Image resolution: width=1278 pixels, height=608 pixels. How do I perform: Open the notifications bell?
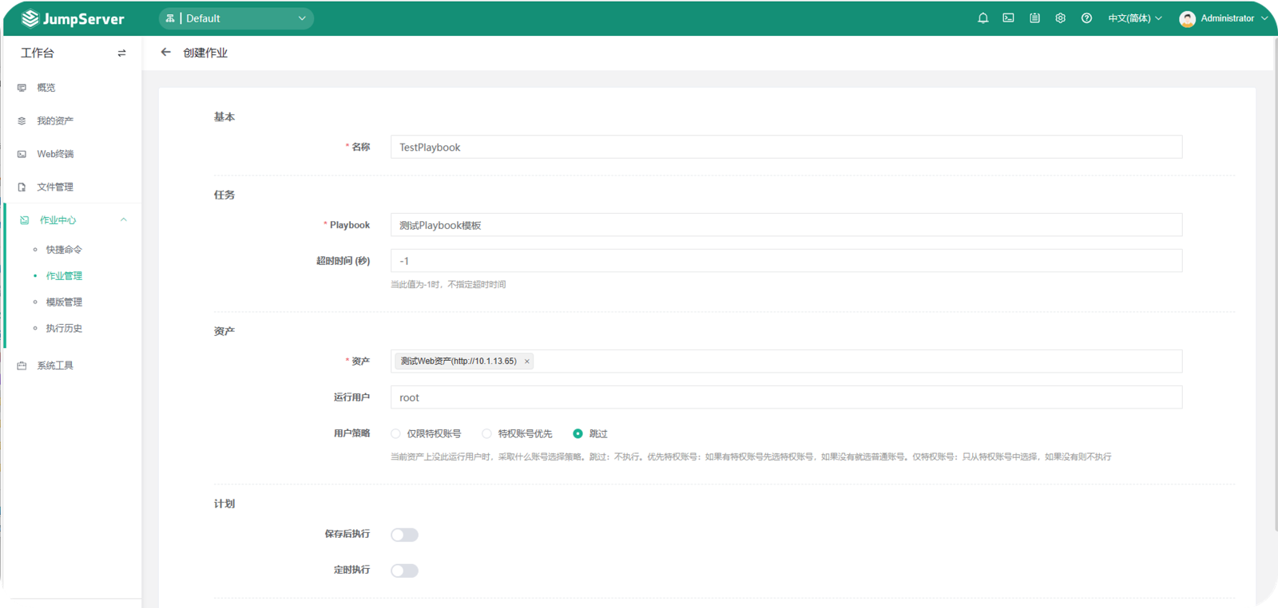click(983, 18)
